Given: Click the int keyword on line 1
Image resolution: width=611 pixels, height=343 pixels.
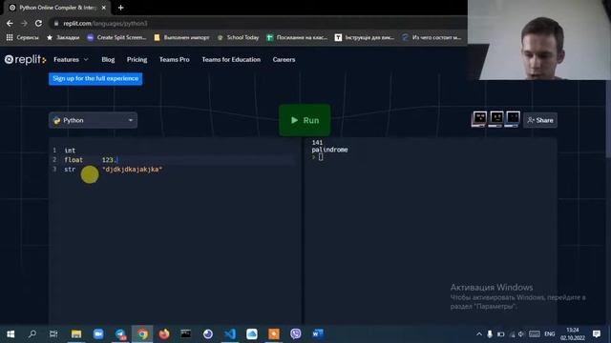Looking at the screenshot, I should point(70,151).
